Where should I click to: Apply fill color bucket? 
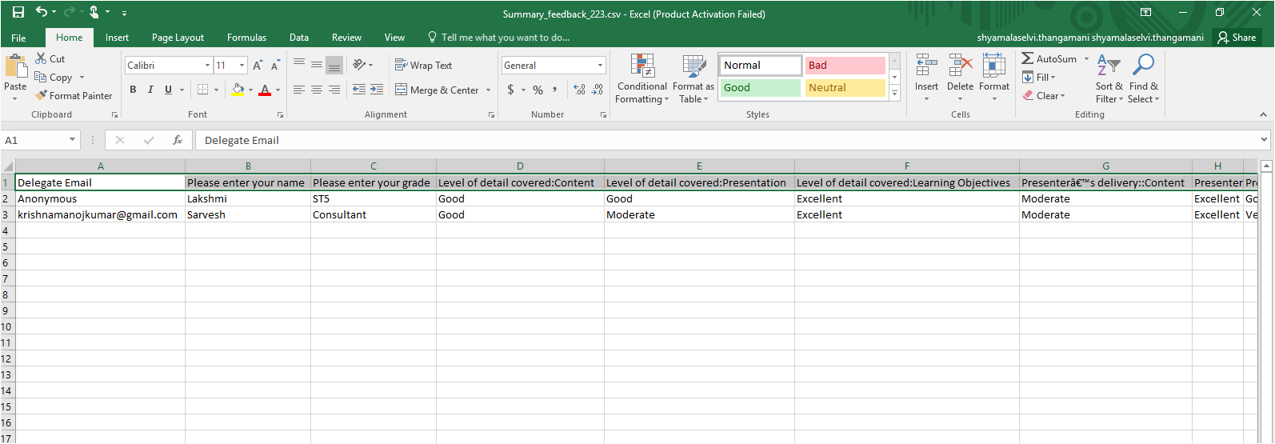(238, 90)
